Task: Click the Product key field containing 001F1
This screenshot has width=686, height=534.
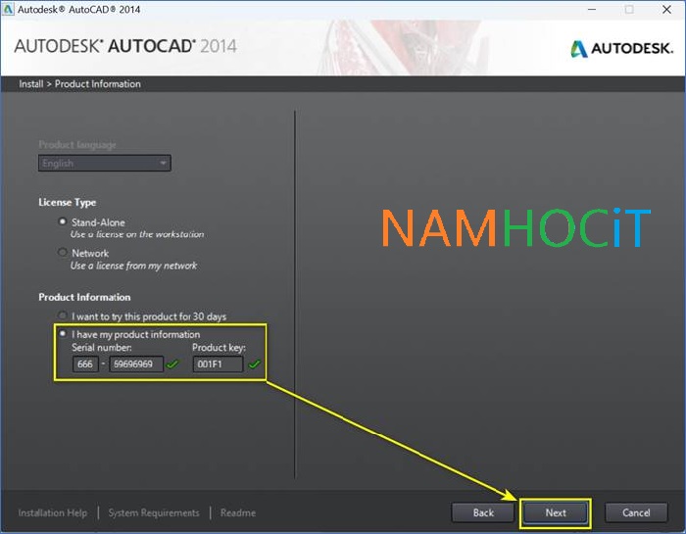Action: click(217, 365)
